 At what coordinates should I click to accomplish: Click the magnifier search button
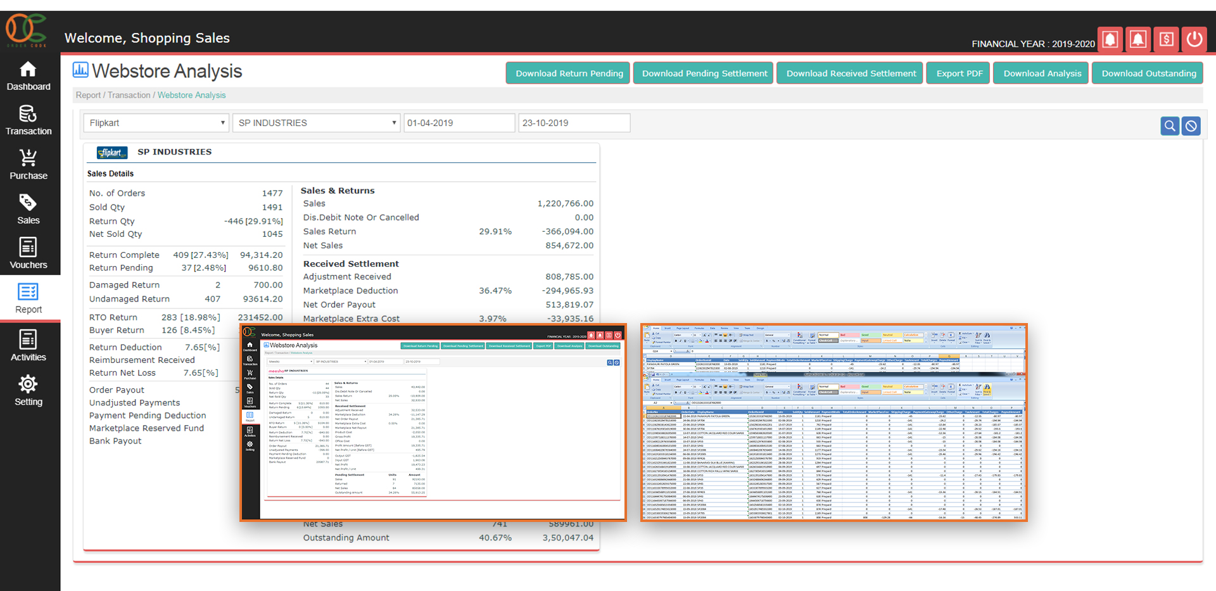tap(1170, 126)
